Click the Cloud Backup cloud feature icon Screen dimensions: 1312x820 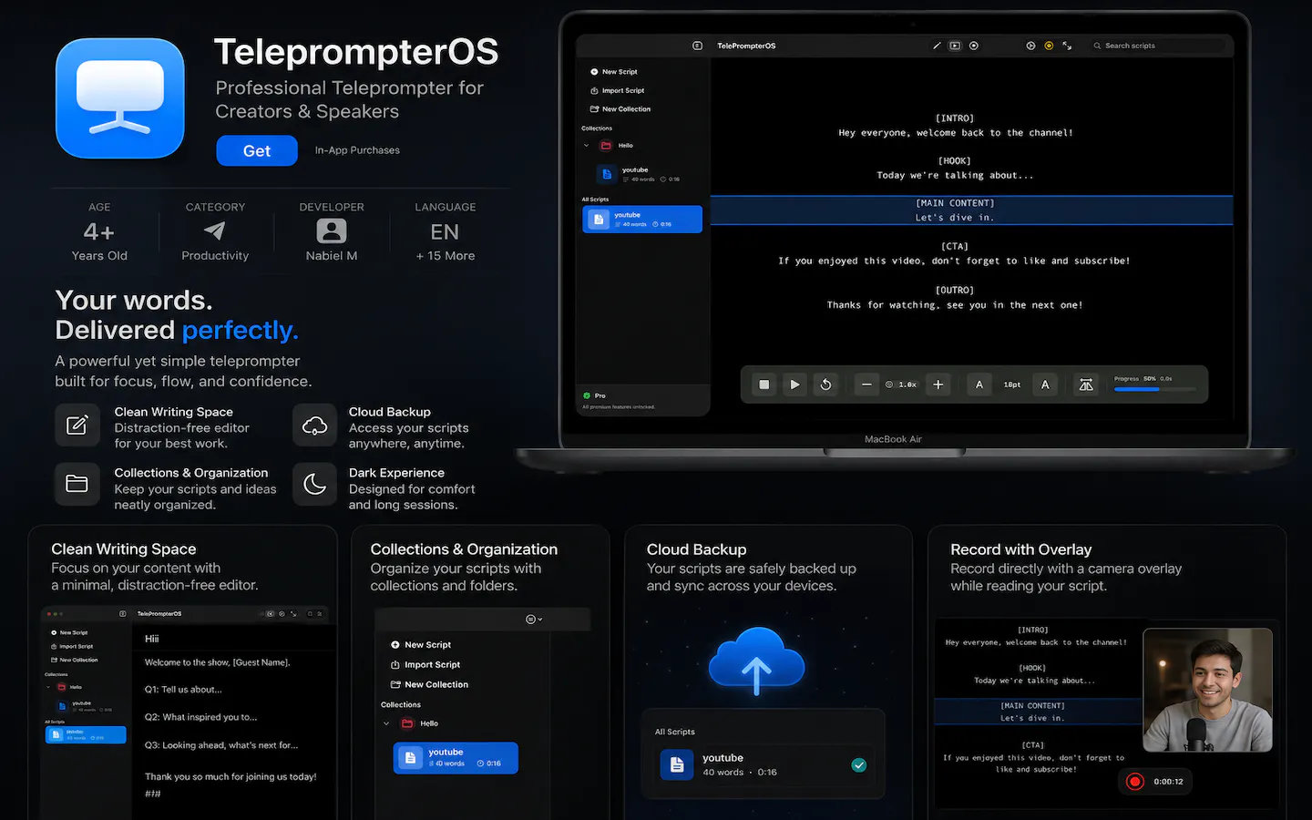(314, 425)
